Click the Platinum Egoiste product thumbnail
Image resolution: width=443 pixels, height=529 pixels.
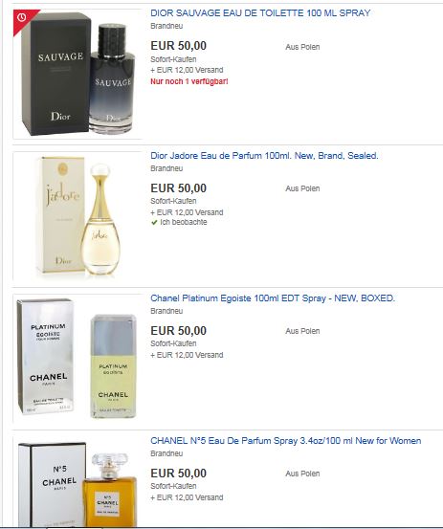78,359
